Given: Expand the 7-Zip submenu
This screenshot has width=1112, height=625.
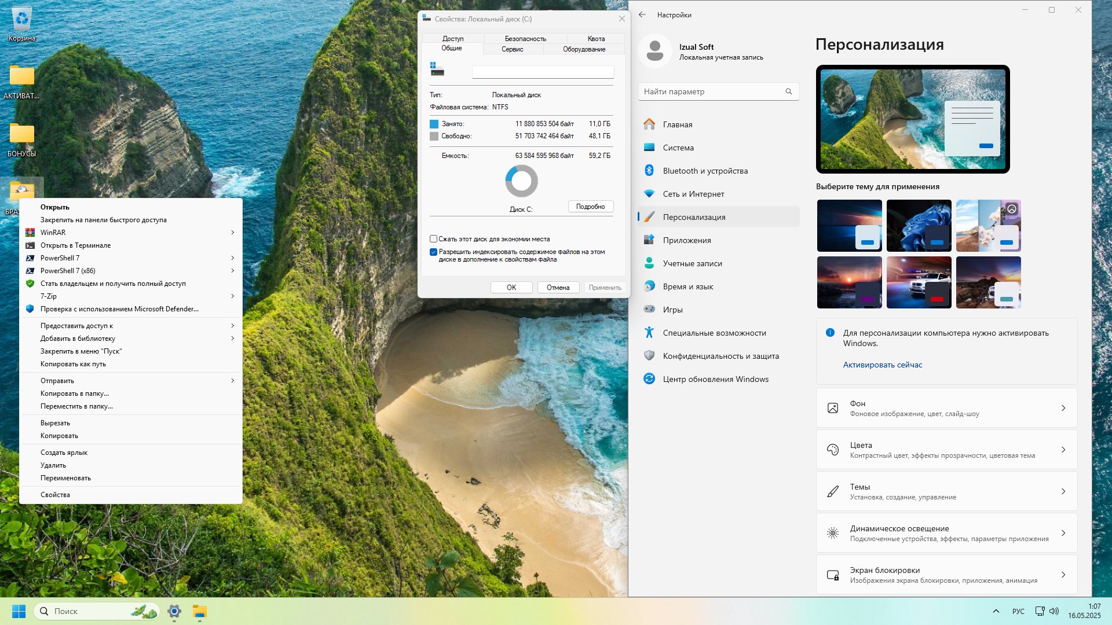Looking at the screenshot, I should click(x=233, y=296).
